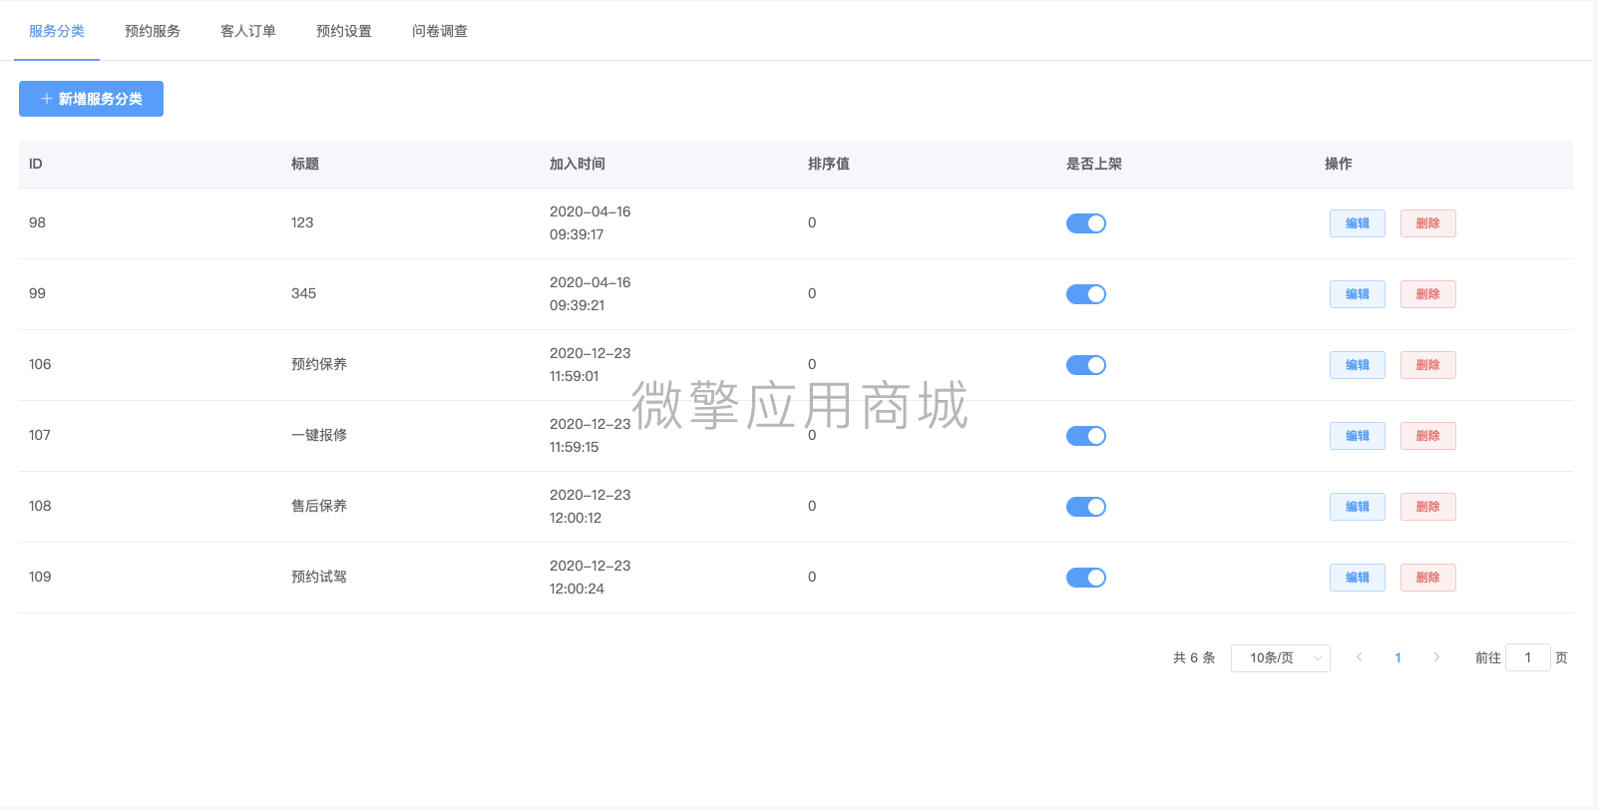1598x810 pixels.
Task: Click the 排序值 column header
Action: click(829, 164)
